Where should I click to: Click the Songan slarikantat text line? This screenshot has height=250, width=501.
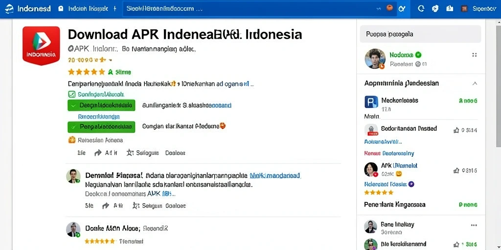[x=184, y=126]
